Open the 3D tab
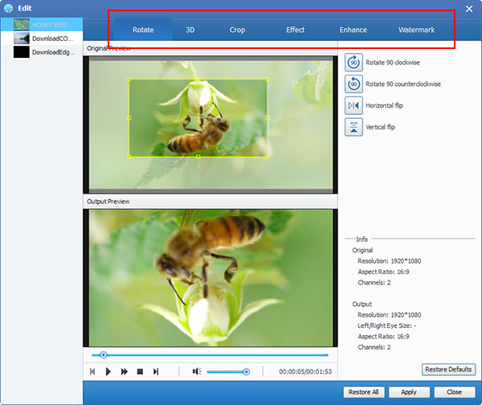The width and height of the screenshot is (482, 405). click(190, 30)
